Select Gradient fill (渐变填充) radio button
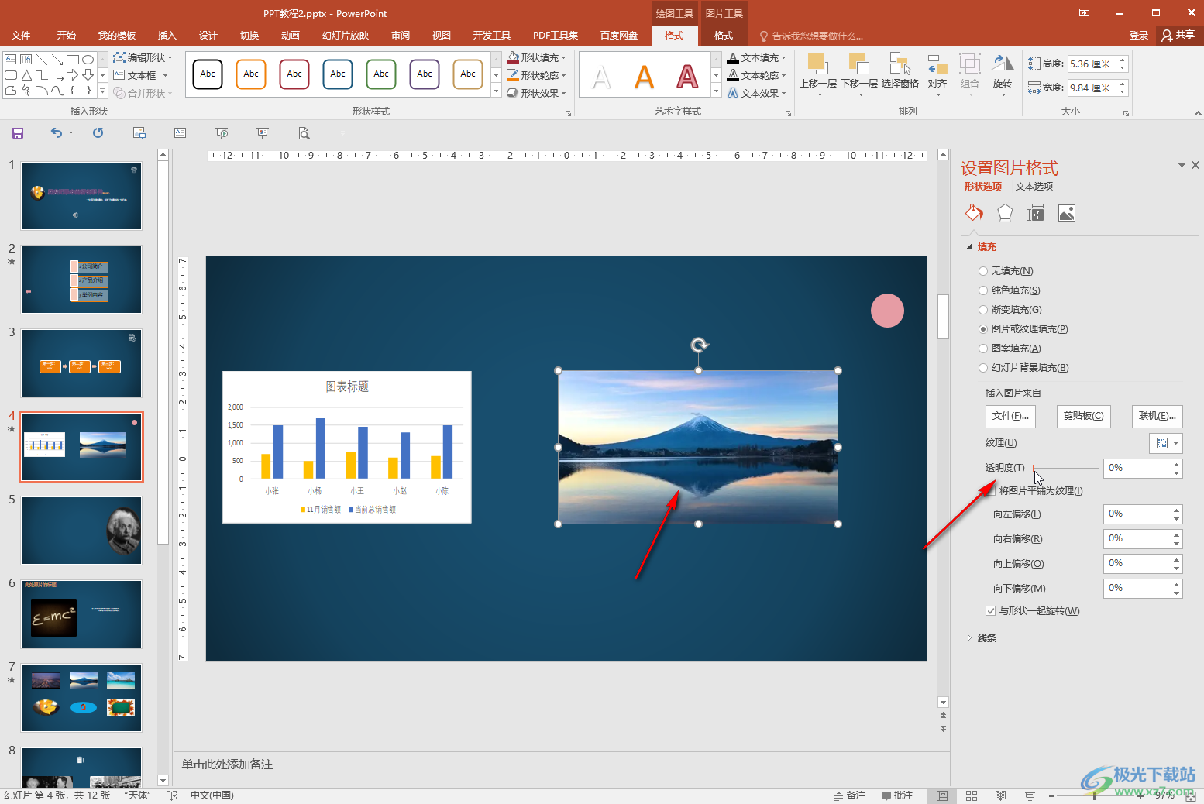The width and height of the screenshot is (1204, 804). pos(983,310)
